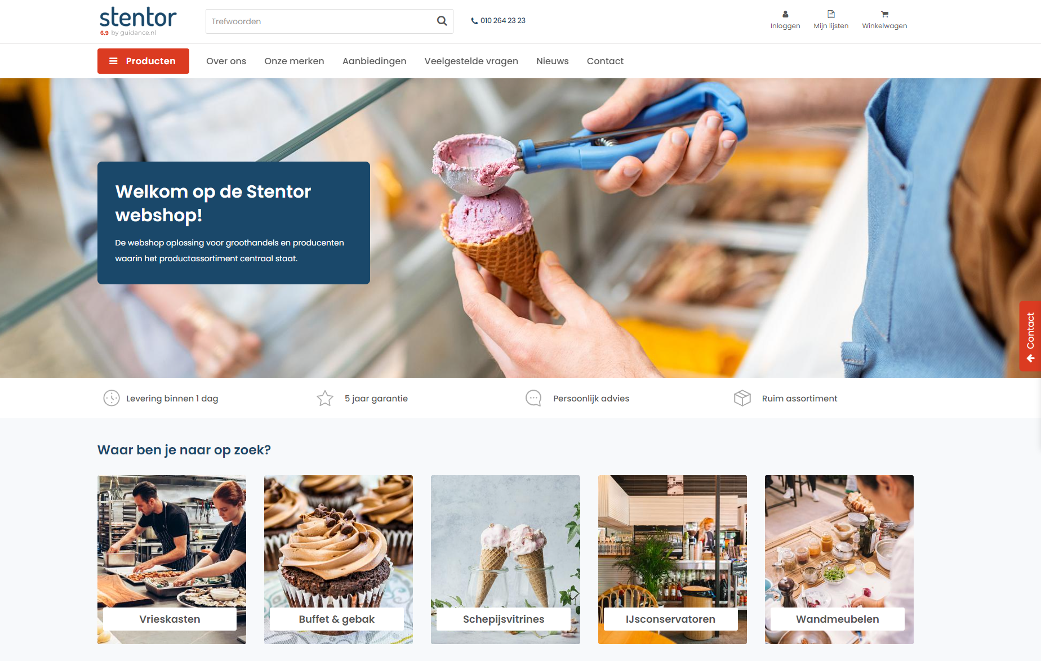
Task: Focus the Trefwoorden search field
Action: click(x=318, y=21)
